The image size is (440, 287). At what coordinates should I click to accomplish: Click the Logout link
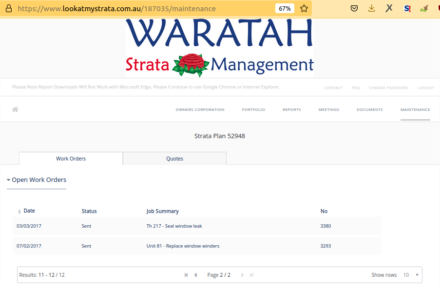[x=425, y=88]
